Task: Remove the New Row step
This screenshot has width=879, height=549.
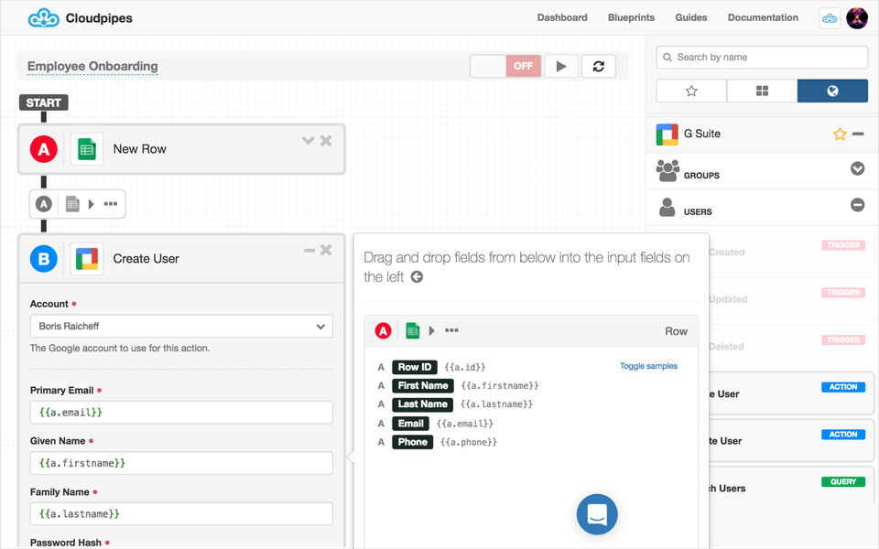Action: 326,141
